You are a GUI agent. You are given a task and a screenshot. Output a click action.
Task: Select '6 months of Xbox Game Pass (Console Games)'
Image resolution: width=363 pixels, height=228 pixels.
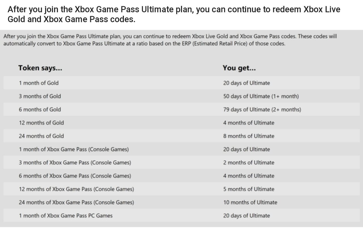tap(75, 176)
